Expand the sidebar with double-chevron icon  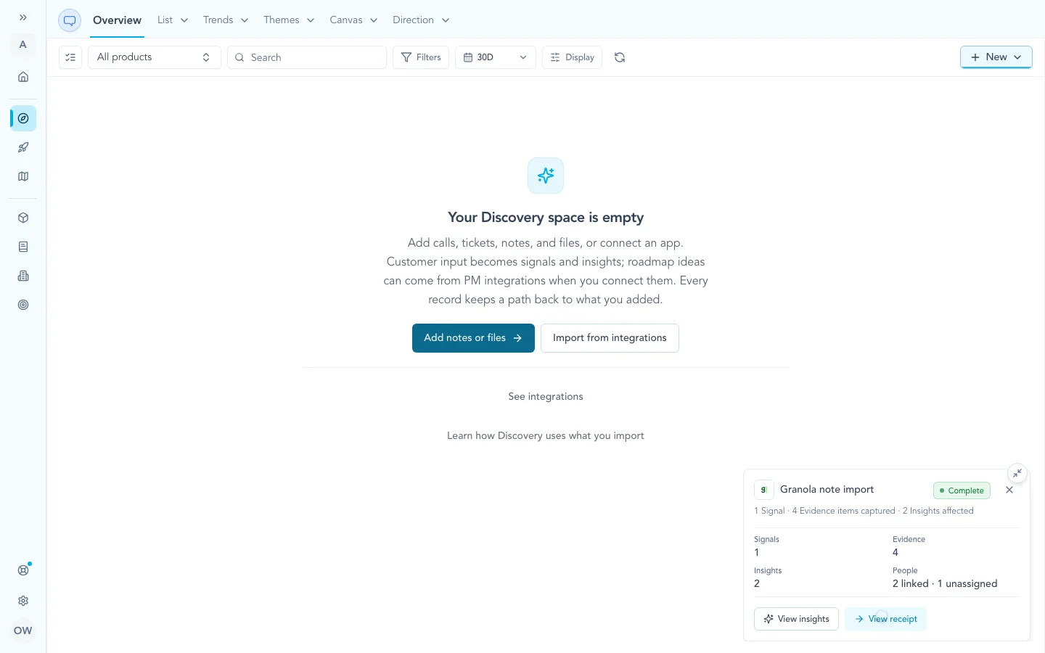point(23,17)
